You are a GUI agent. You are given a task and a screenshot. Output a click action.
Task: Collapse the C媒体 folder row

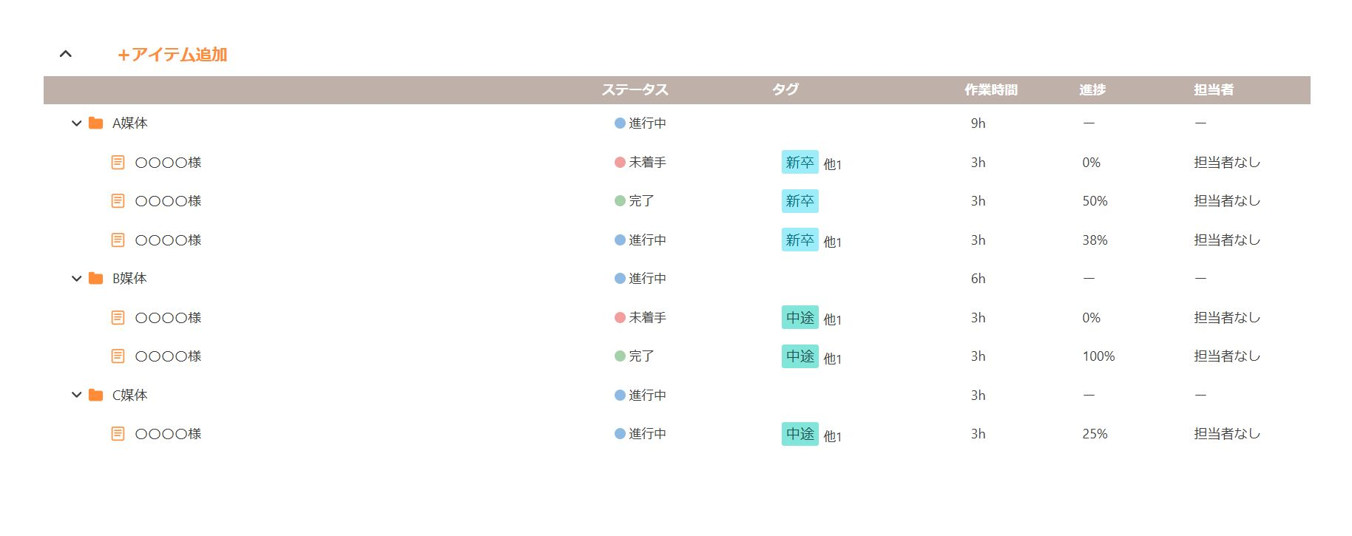point(76,396)
